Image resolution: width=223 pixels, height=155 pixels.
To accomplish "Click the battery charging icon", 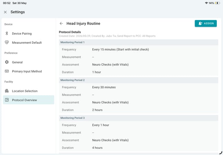I will pos(217,3).
